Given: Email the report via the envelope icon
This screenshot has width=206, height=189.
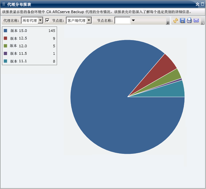Looking at the screenshot, I should coord(196,21).
